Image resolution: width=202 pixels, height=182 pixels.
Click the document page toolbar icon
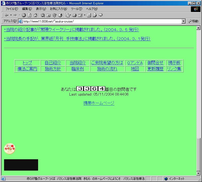89,15
